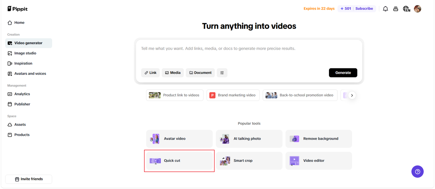The image size is (435, 189).
Task: Open Image studio from the sidebar
Action: 25,53
